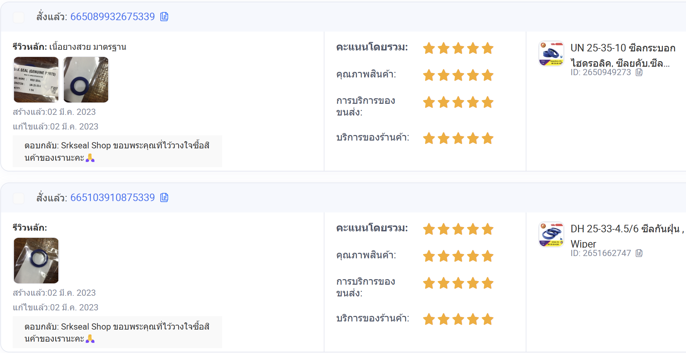Open UN 25-35-10 product thumbnail icon
The width and height of the screenshot is (686, 353).
coord(551,54)
